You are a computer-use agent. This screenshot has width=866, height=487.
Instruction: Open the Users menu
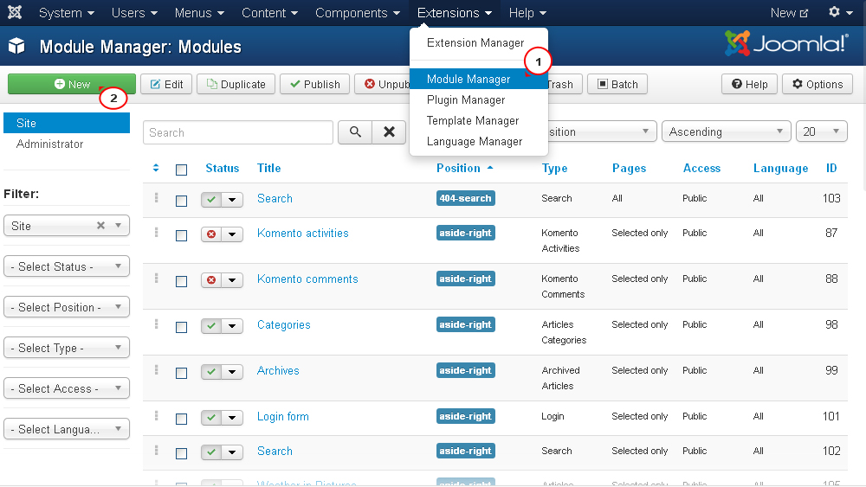pyautogui.click(x=134, y=13)
